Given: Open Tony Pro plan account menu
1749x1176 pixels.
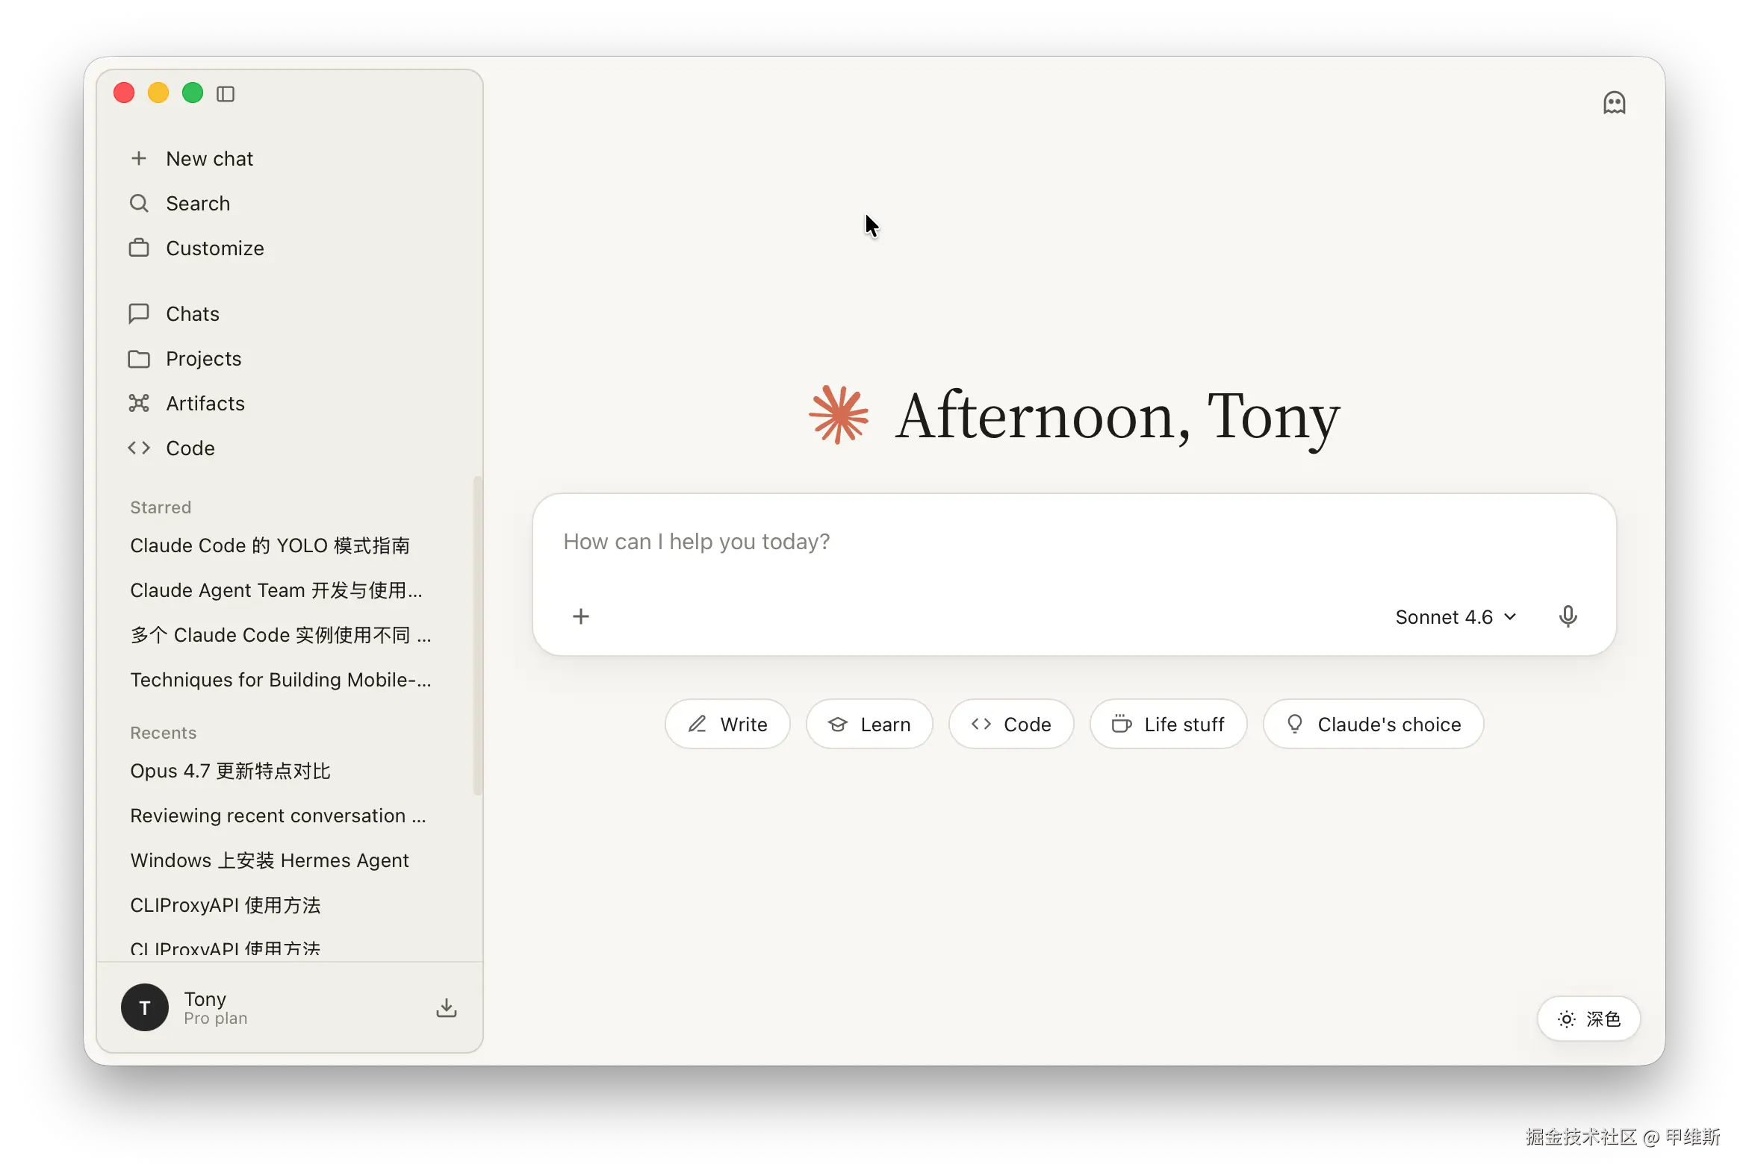Looking at the screenshot, I should 215,1007.
